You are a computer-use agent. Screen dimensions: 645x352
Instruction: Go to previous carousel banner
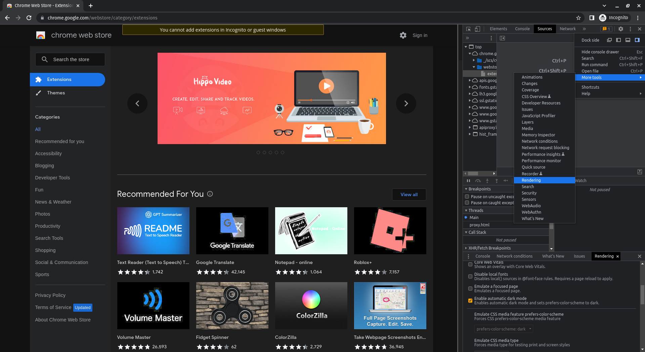coord(137,103)
